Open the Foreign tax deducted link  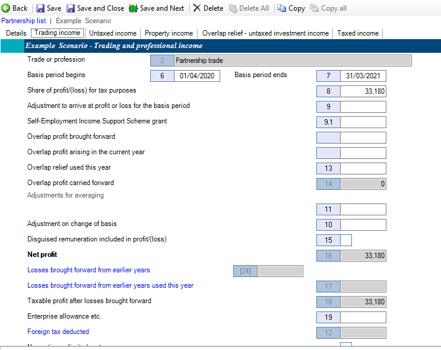(x=58, y=332)
